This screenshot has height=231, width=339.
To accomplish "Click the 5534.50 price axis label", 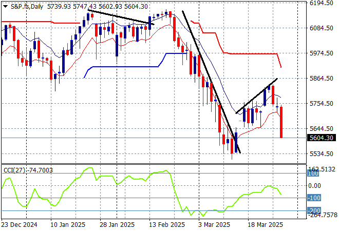I will pyautogui.click(x=321, y=154).
